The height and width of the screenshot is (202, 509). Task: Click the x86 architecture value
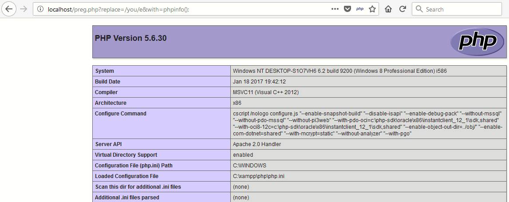[237, 103]
